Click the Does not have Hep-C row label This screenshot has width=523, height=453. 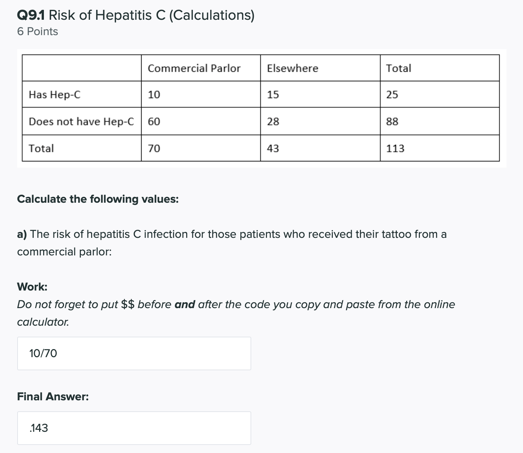(x=81, y=121)
